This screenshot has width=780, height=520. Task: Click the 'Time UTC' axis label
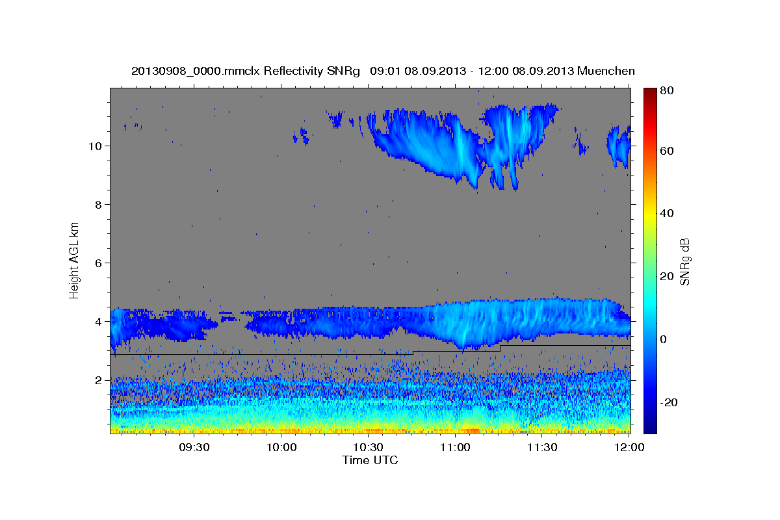point(370,460)
